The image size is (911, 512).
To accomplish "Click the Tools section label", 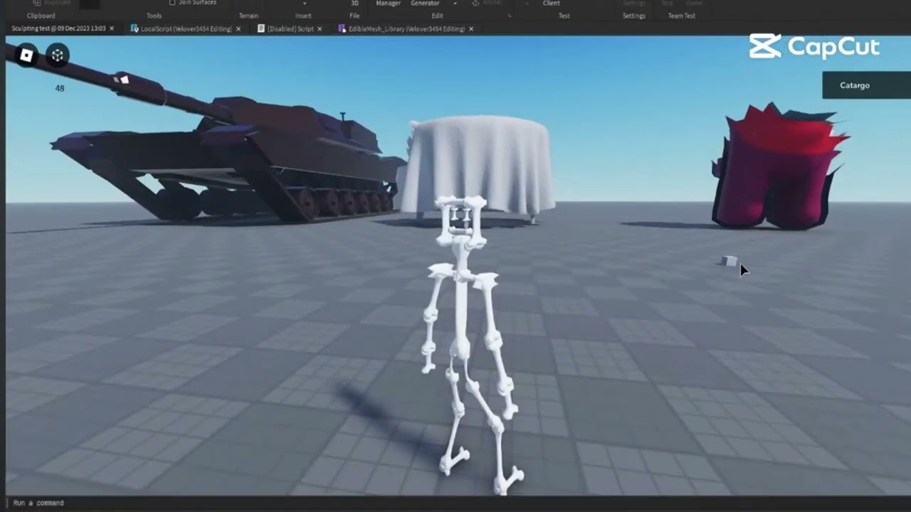I will [x=154, y=16].
